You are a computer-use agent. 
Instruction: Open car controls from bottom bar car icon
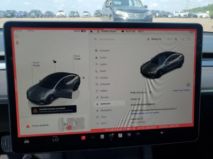(x=27, y=141)
